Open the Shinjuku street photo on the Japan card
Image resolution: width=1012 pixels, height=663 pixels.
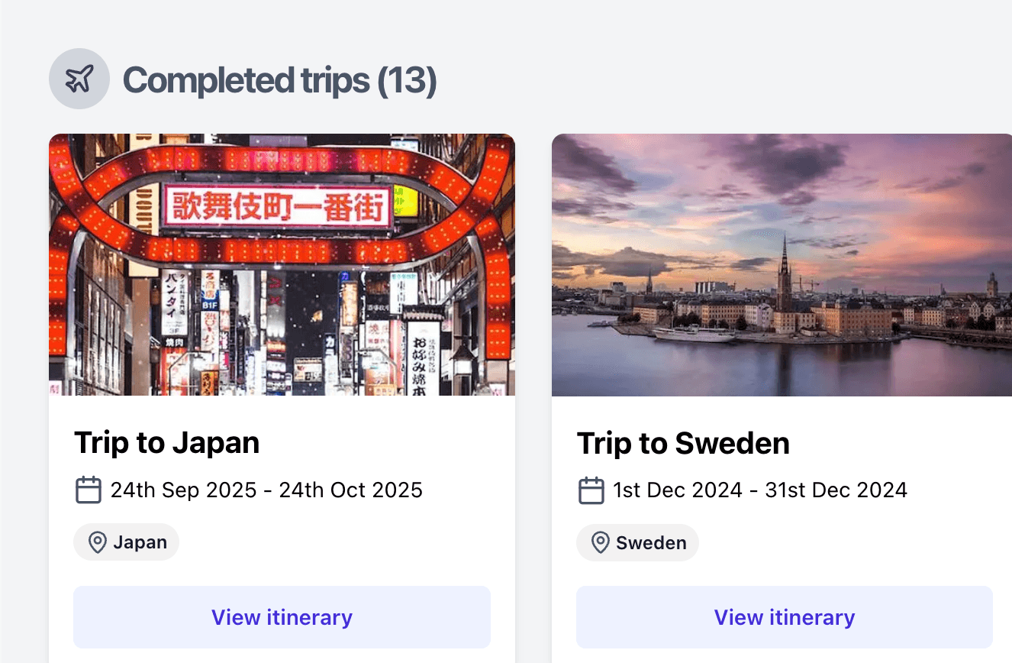(282, 264)
